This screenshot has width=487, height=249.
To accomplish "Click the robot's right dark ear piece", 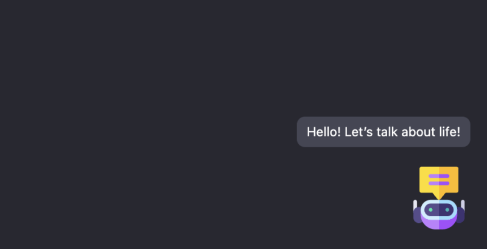I will pos(461,215).
